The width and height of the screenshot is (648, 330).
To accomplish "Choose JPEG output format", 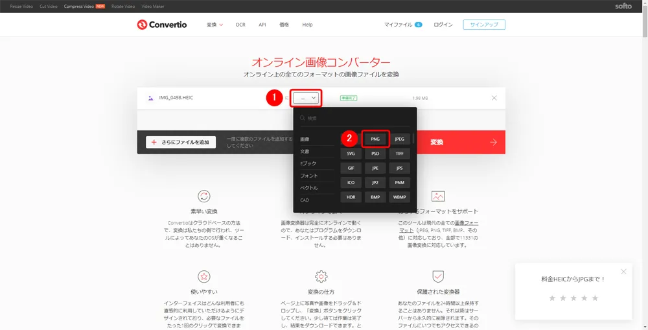I will (x=399, y=139).
